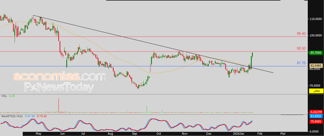The width and height of the screenshot is (324, 136).
Task: Click the Aug label on time axis
Action: tap(110, 134)
